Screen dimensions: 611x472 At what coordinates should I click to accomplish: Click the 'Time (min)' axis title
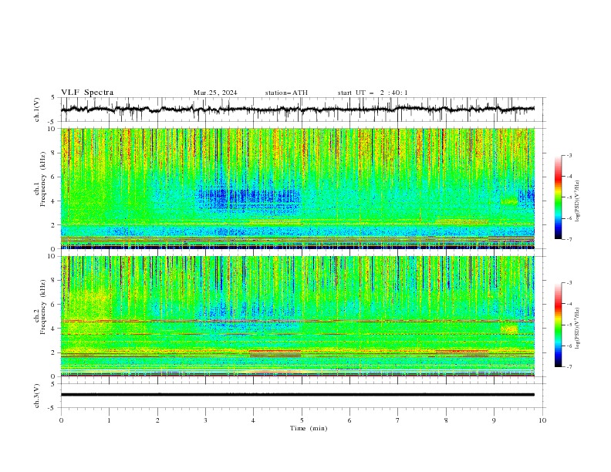[309, 428]
